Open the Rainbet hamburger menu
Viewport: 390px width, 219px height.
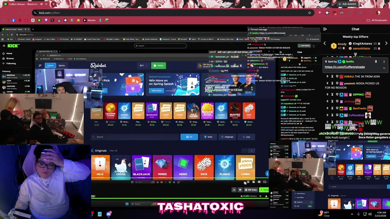coord(40,65)
